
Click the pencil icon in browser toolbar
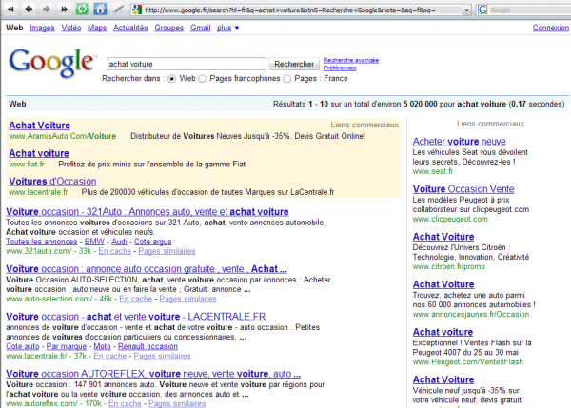point(118,10)
